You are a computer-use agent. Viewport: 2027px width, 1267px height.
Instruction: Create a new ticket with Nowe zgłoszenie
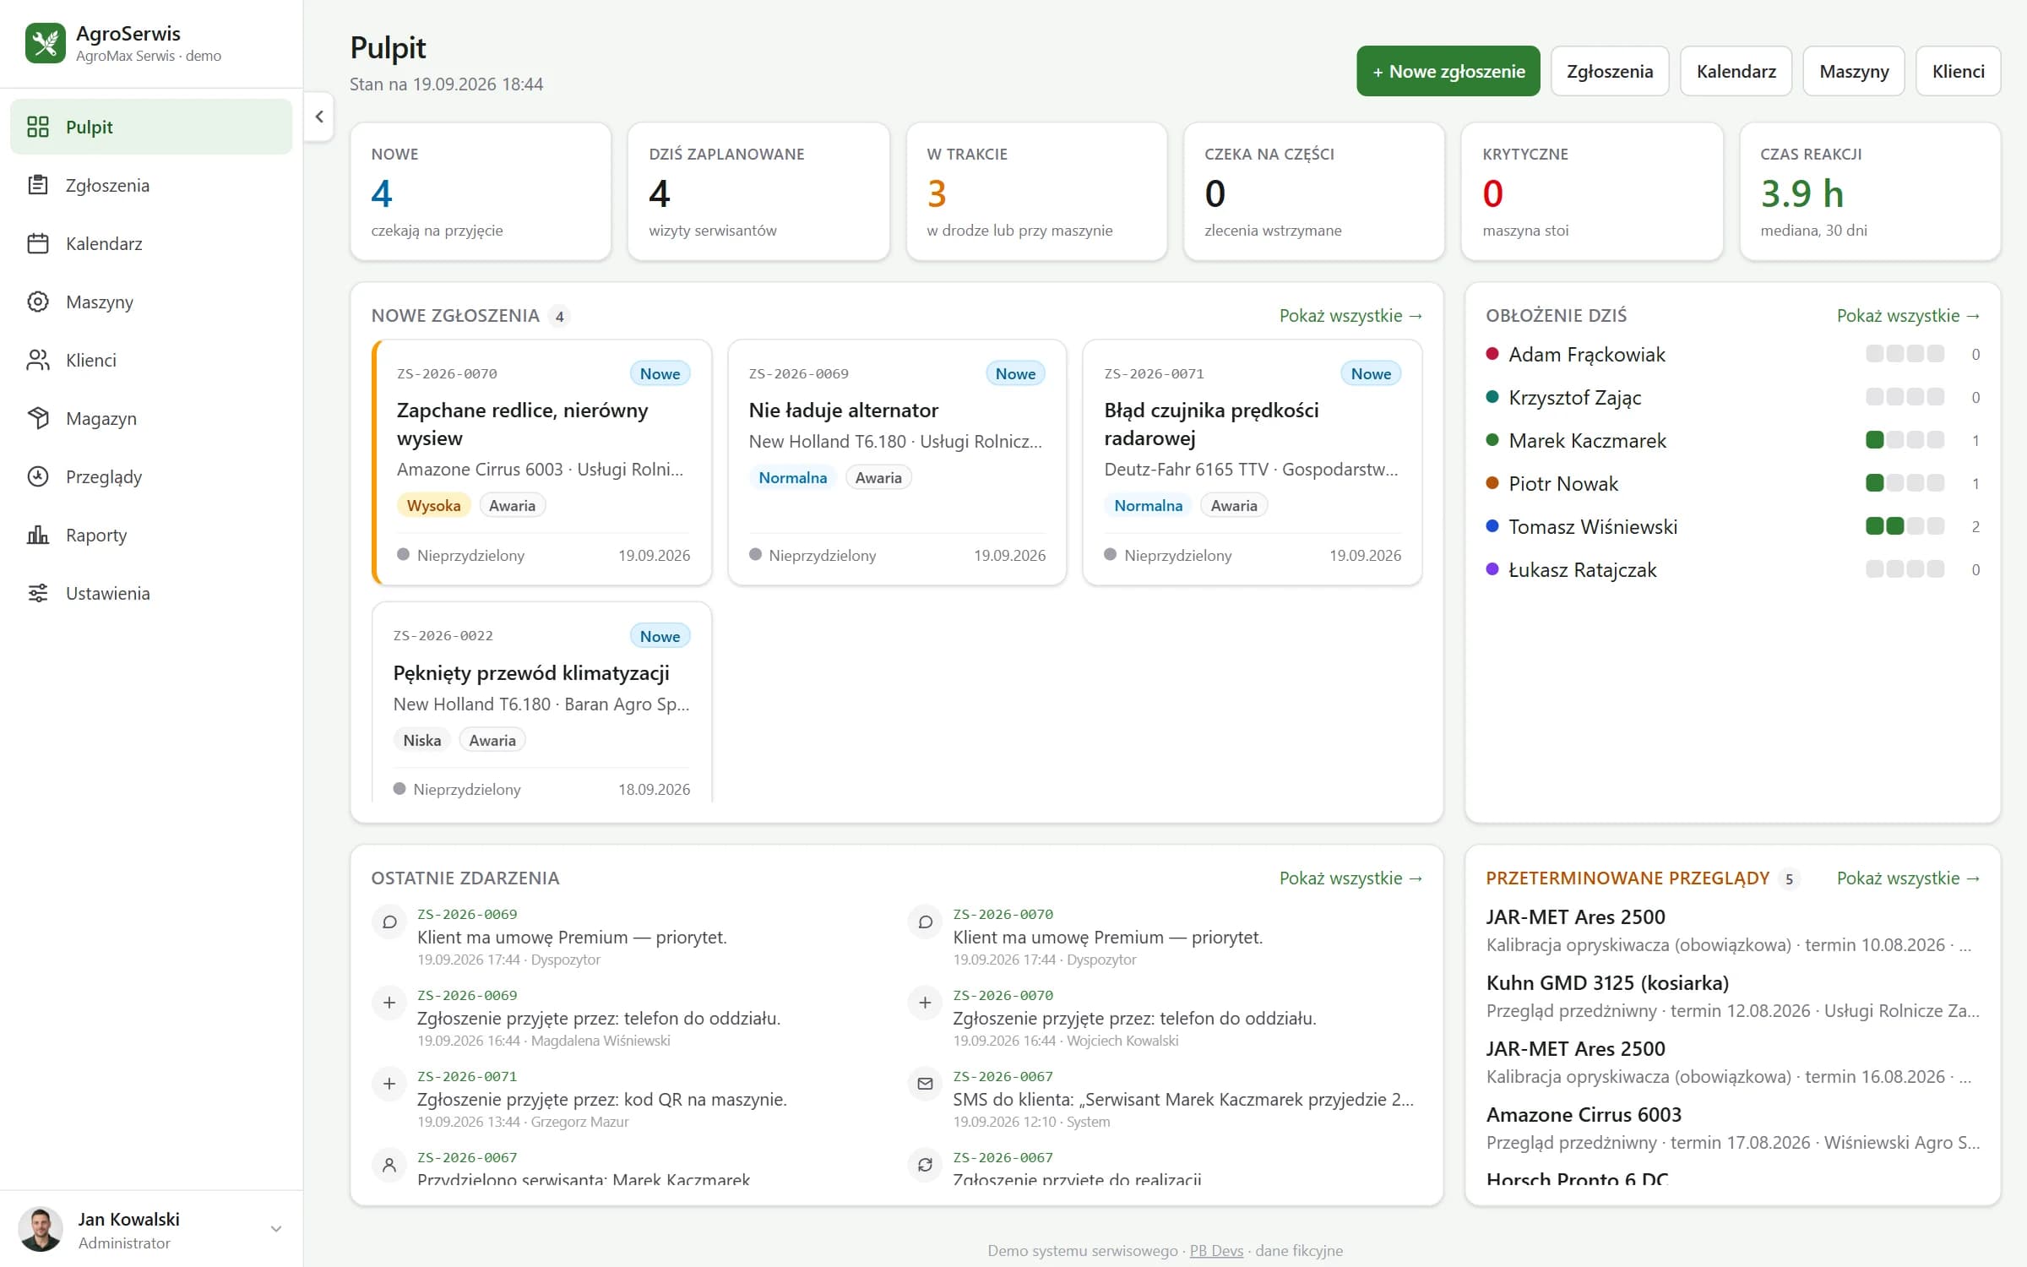coord(1448,71)
